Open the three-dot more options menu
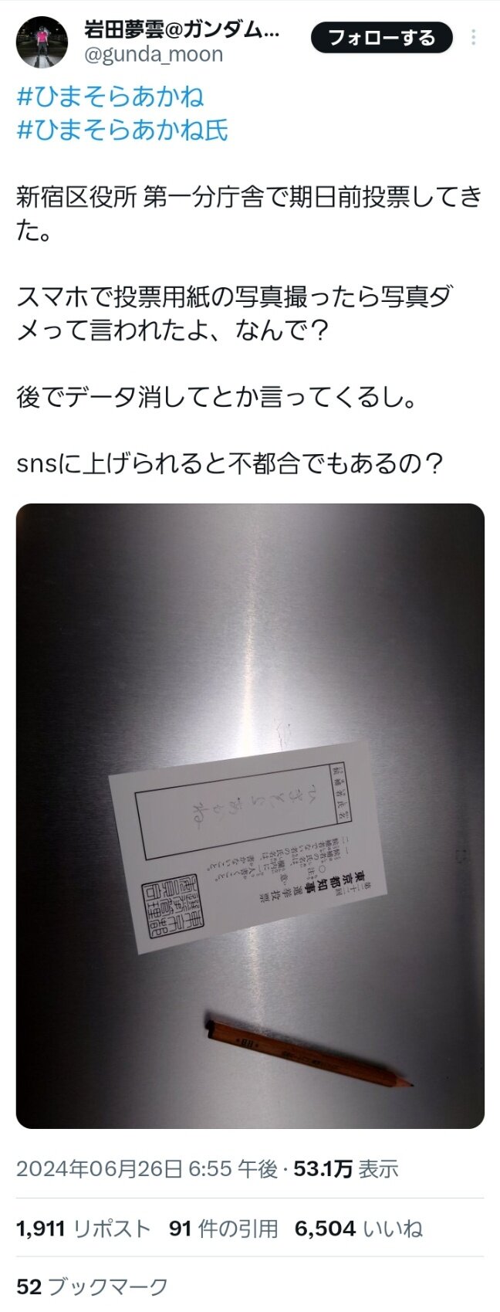500x1312 pixels. pyautogui.click(x=473, y=37)
